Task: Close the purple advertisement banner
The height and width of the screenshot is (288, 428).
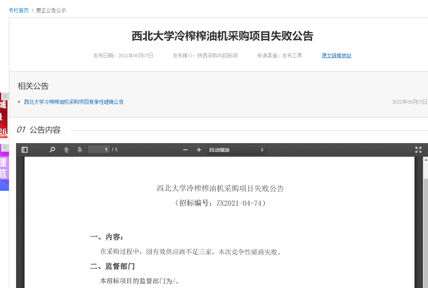Action: pyautogui.click(x=5, y=147)
